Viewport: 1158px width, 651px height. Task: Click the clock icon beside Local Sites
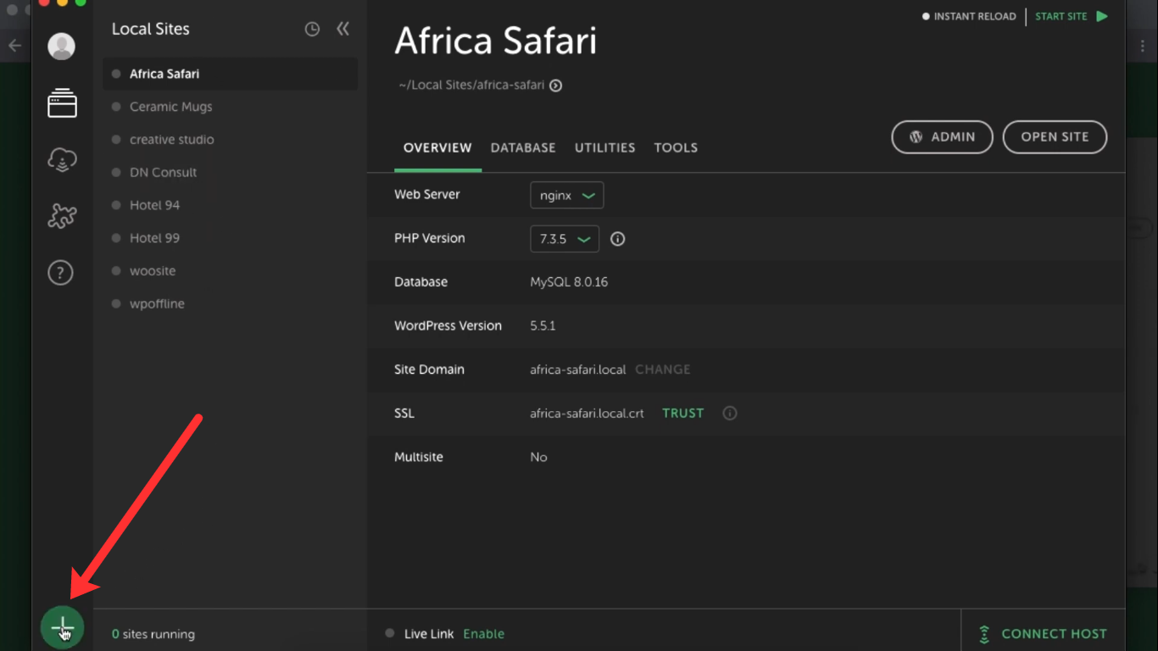pyautogui.click(x=312, y=30)
